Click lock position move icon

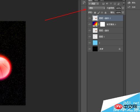(102, 13)
